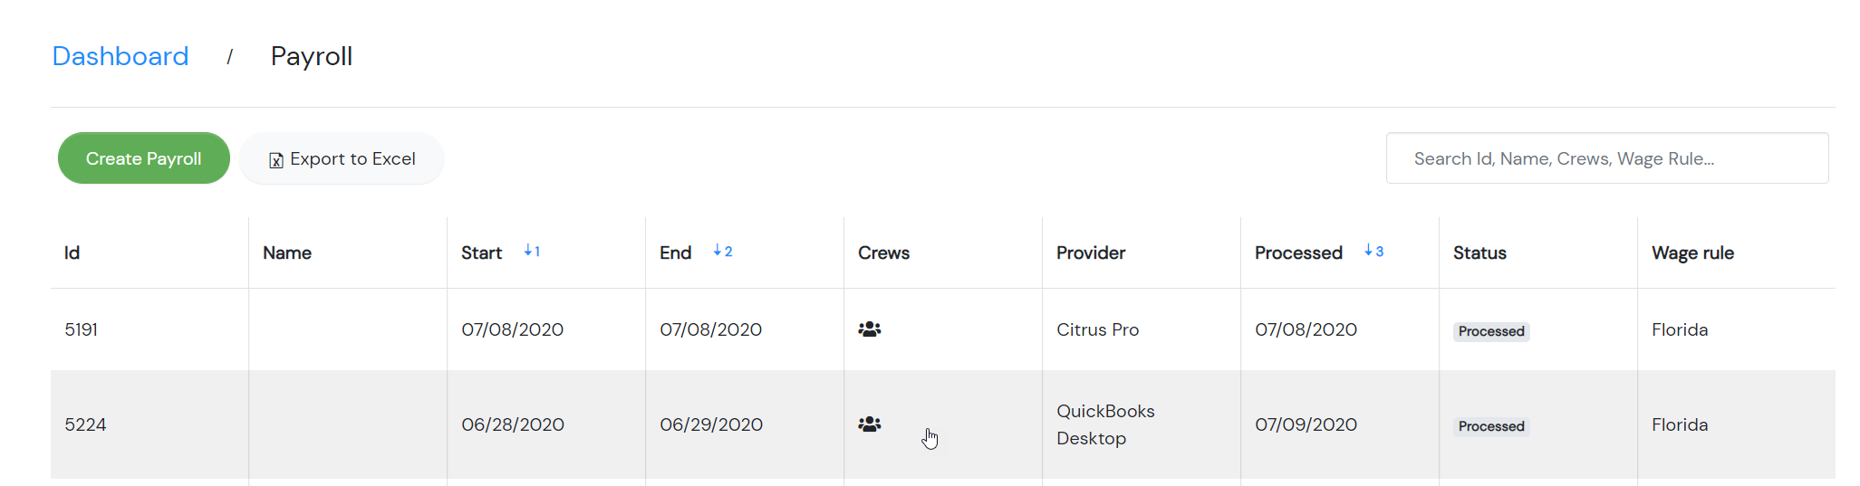
Task: Toggle Processed column sort arrow
Action: (x=1373, y=252)
